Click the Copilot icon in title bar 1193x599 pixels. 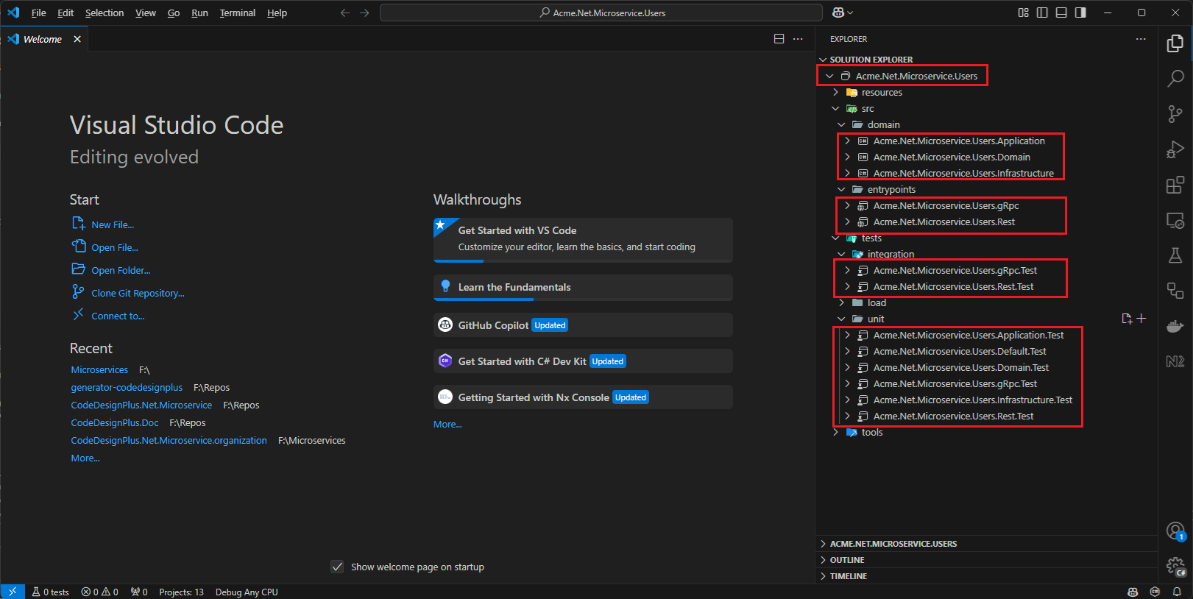[838, 13]
